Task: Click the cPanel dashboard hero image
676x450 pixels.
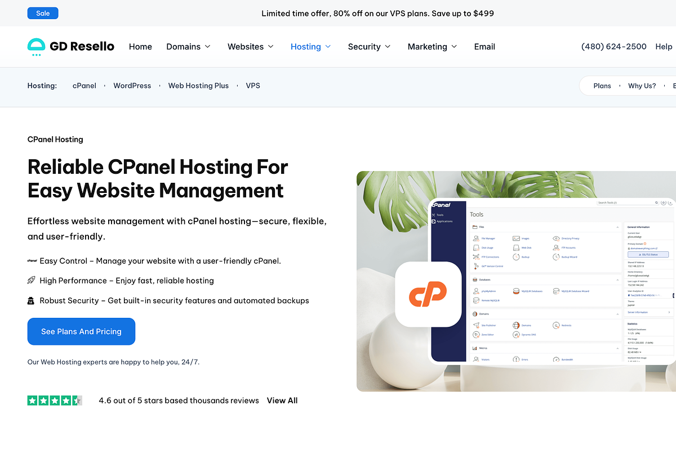Action: (516, 281)
